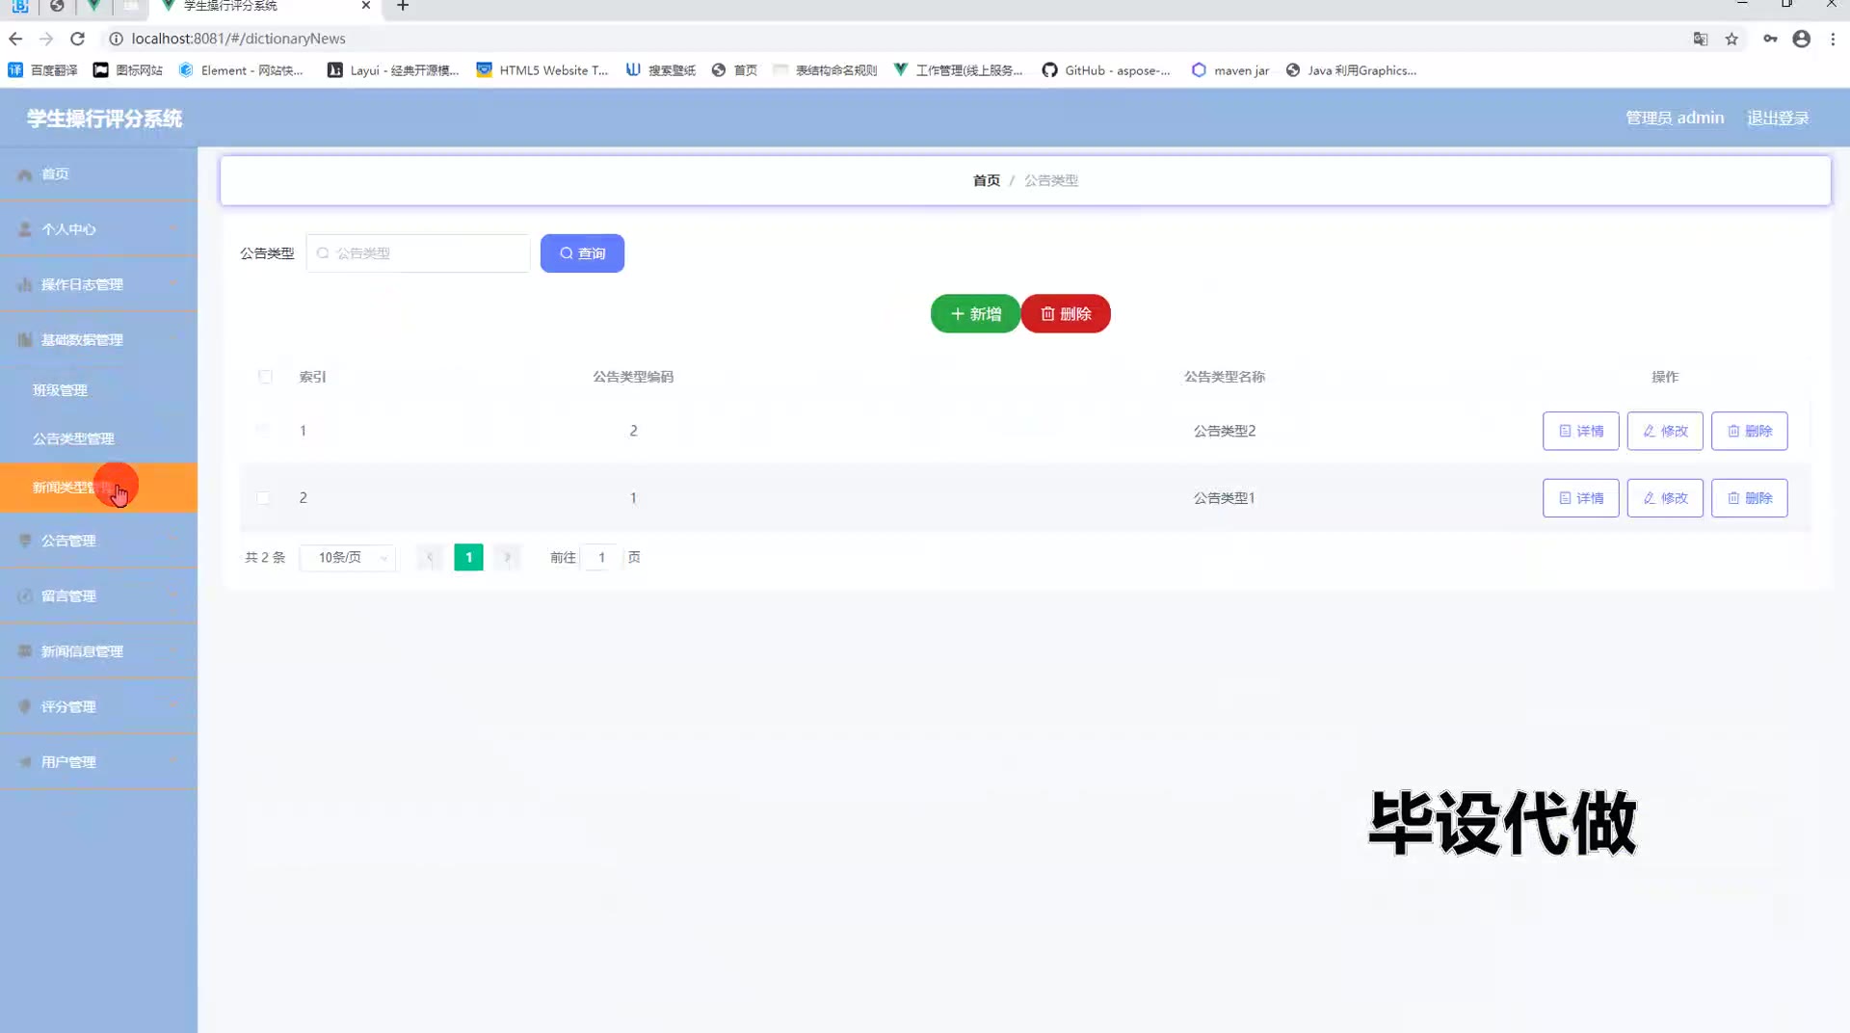Collapse the 基础数据管理 sidebar menu
The width and height of the screenshot is (1850, 1033).
[98, 339]
